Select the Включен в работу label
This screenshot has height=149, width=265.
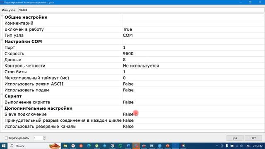(24, 29)
